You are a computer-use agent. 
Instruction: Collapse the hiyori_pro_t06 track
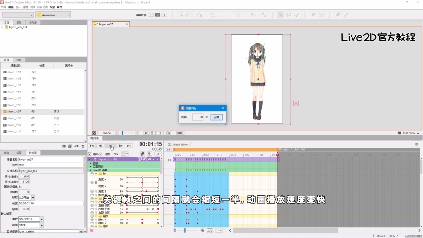(x=90, y=159)
